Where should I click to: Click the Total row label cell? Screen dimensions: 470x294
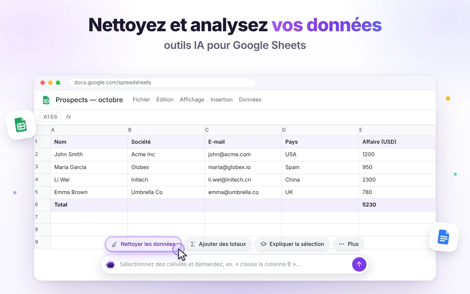(89, 205)
